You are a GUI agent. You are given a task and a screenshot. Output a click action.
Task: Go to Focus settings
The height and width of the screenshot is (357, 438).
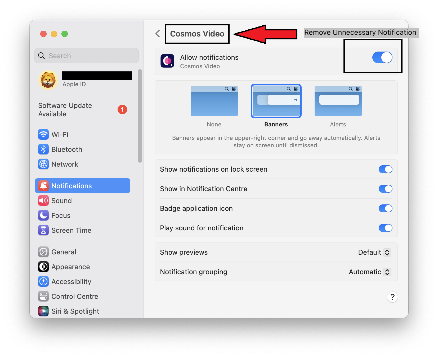(83, 215)
